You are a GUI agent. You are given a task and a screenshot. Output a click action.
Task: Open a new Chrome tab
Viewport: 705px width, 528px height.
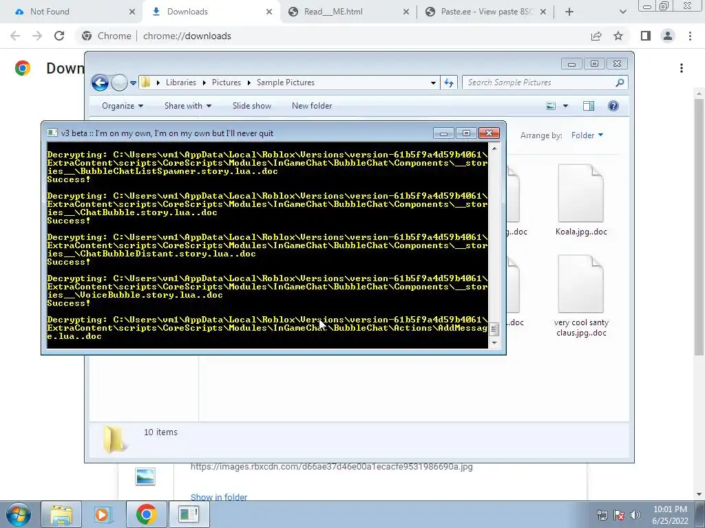pos(569,12)
